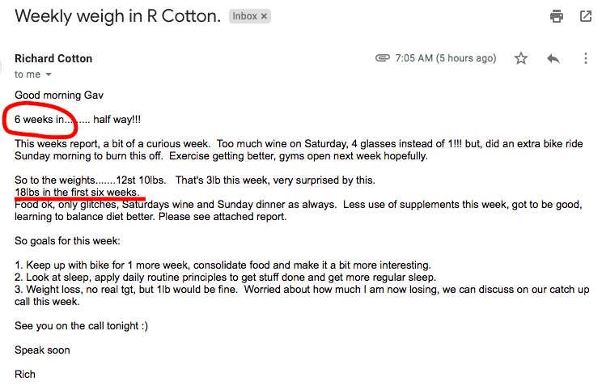Viewport: 602px width, 386px height.
Task: Click the "Good morning Gav" greeting line
Action: click(x=59, y=95)
